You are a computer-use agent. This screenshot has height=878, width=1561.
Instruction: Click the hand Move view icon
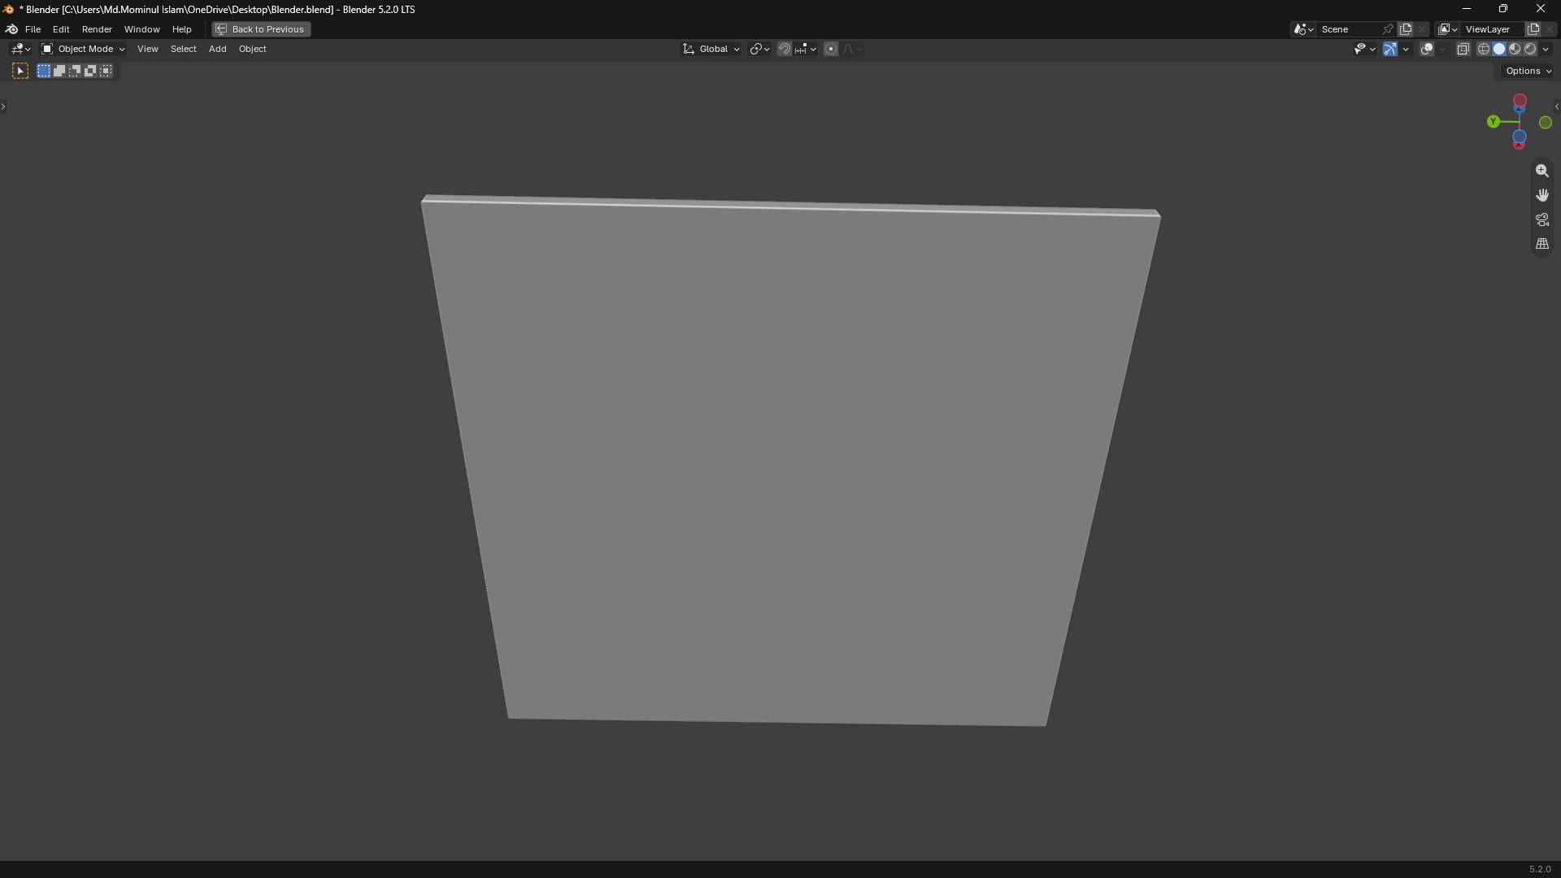pyautogui.click(x=1542, y=195)
